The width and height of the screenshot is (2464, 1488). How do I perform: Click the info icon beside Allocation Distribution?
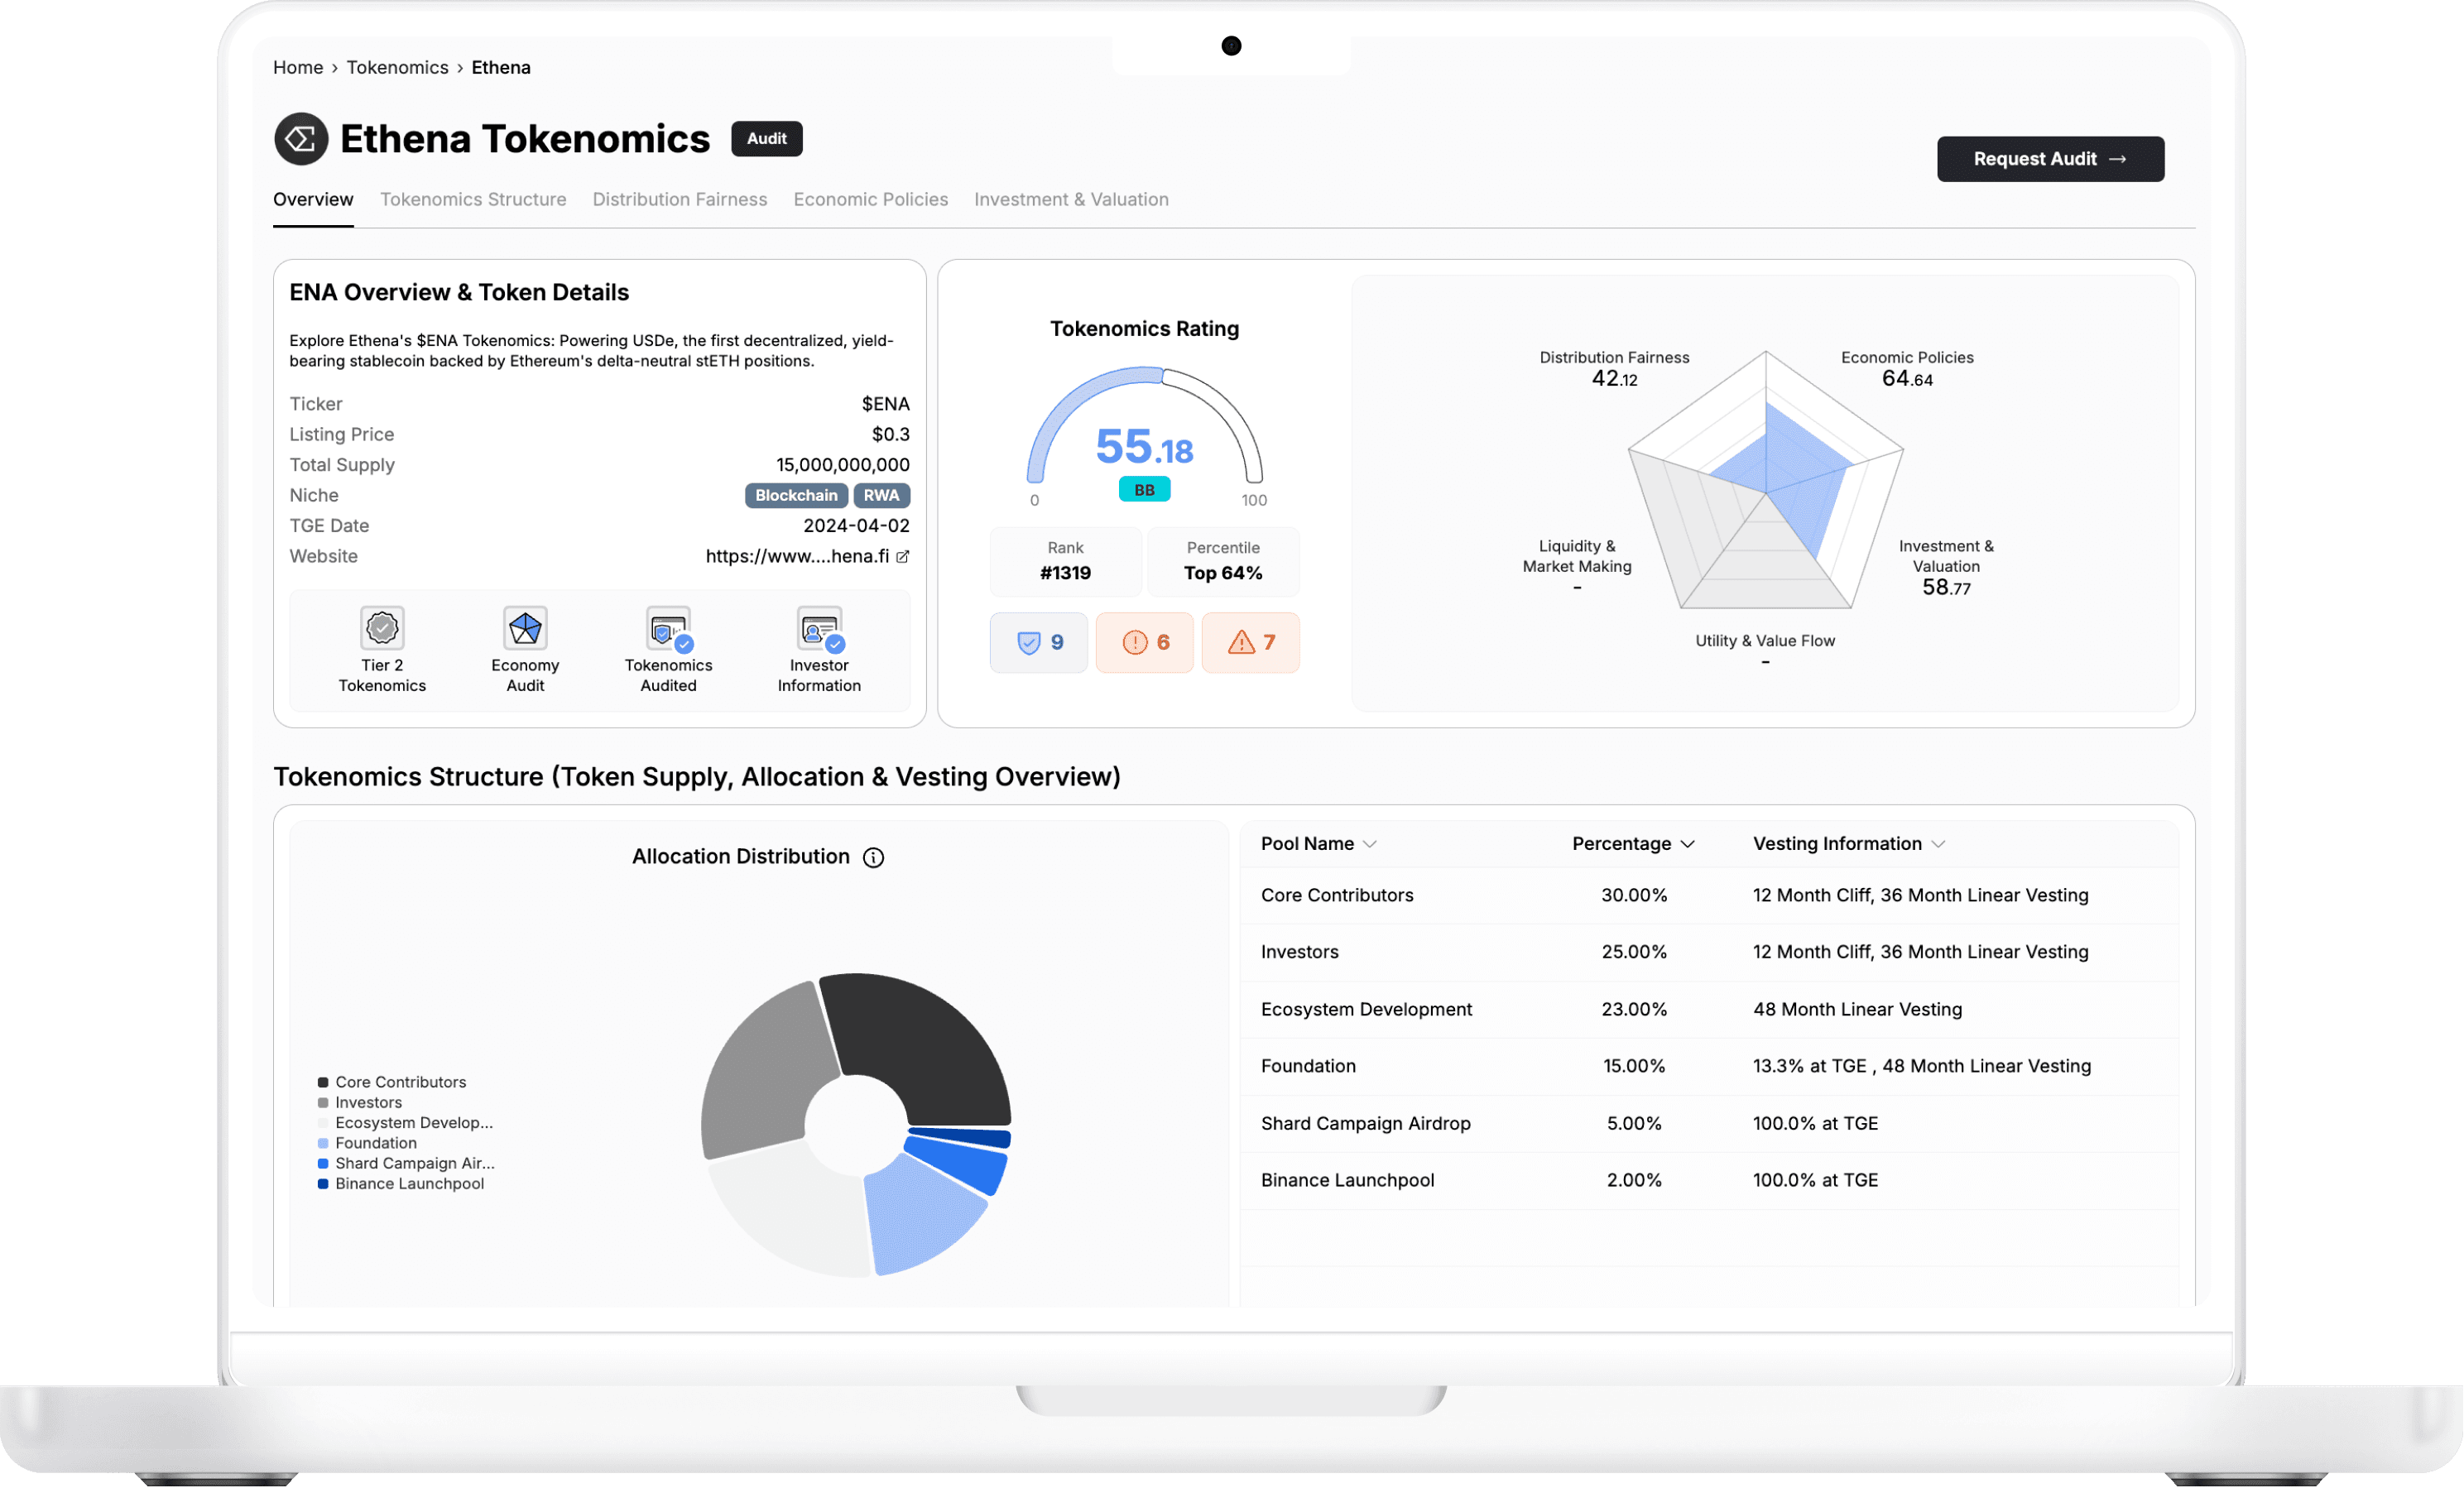[874, 858]
